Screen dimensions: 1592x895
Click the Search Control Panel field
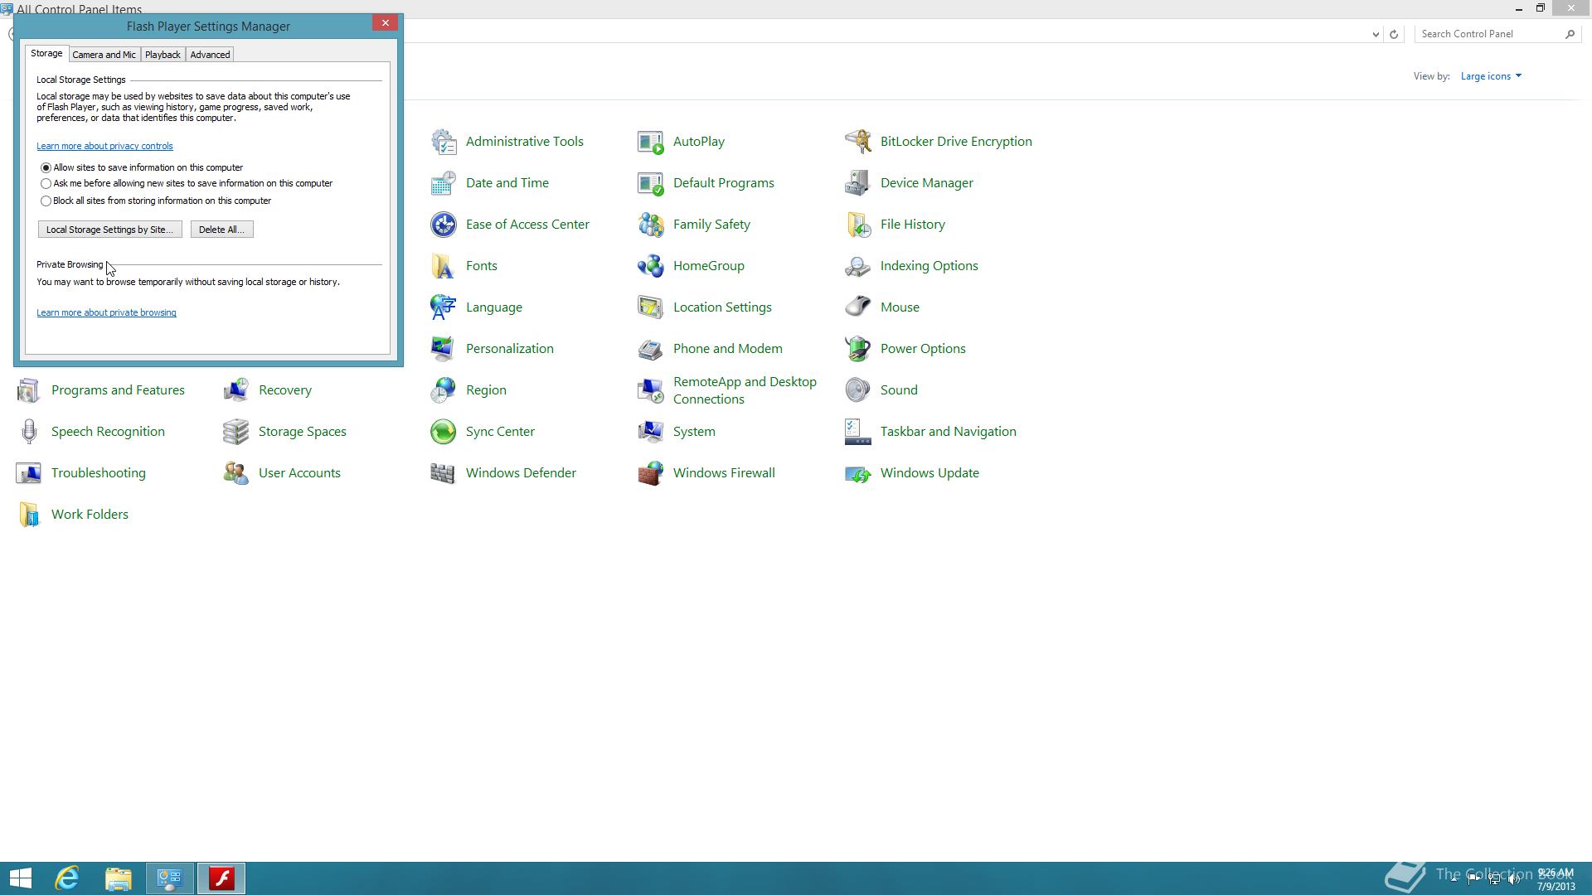pyautogui.click(x=1490, y=34)
